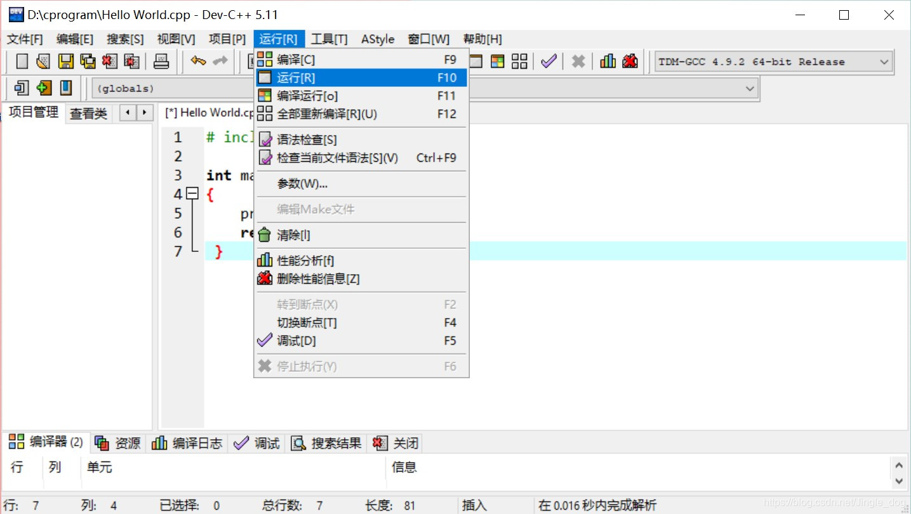Image resolution: width=911 pixels, height=514 pixels.
Task: Click the Debug checkmark toolbar icon
Action: [549, 62]
